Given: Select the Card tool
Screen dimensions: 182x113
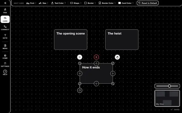Looking at the screenshot, I should click(x=5, y=19).
